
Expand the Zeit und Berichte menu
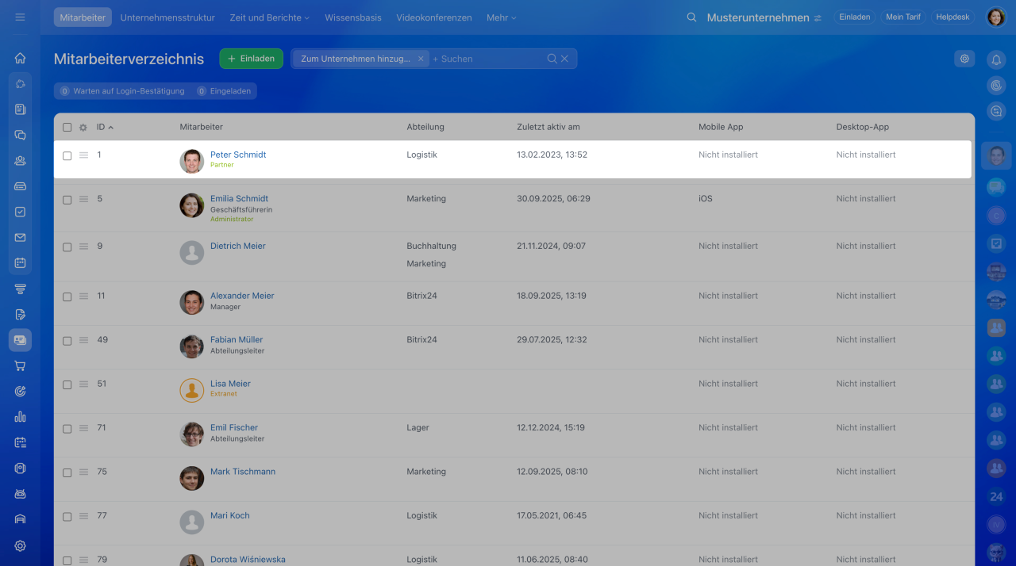[x=270, y=17]
